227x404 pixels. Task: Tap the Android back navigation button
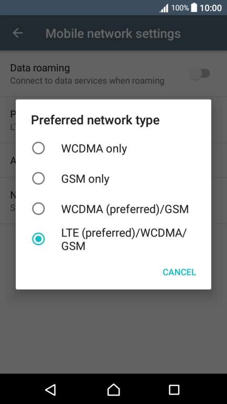[51, 389]
